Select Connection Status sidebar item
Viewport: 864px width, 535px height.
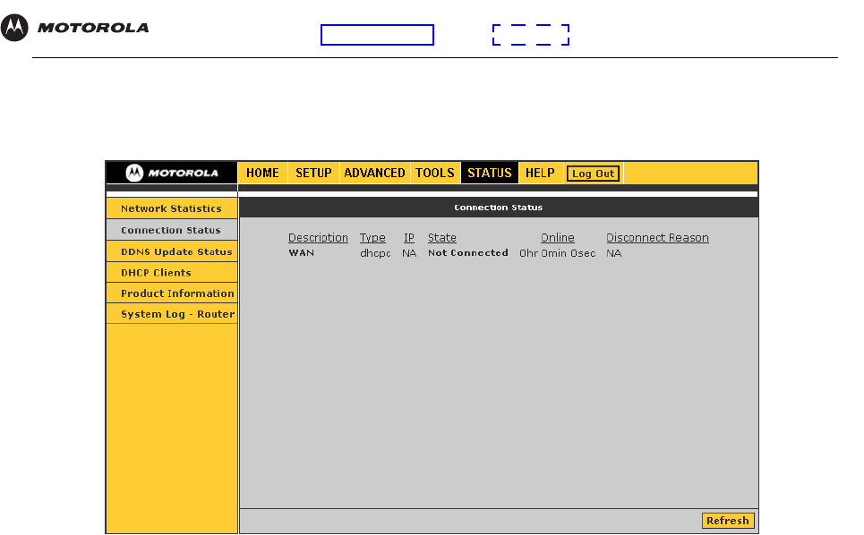[x=171, y=230]
